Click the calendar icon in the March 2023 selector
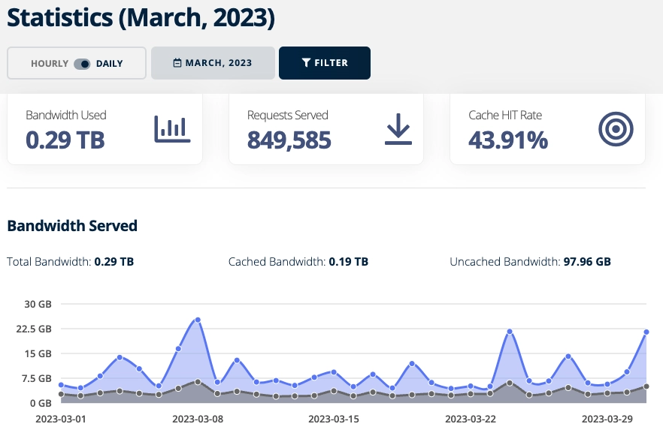Screen dimensions: 663x448 (x=176, y=63)
